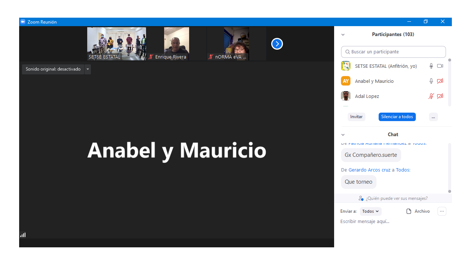
Task: Click large Anabel y Mauricio speaker name
Action: 177,151
